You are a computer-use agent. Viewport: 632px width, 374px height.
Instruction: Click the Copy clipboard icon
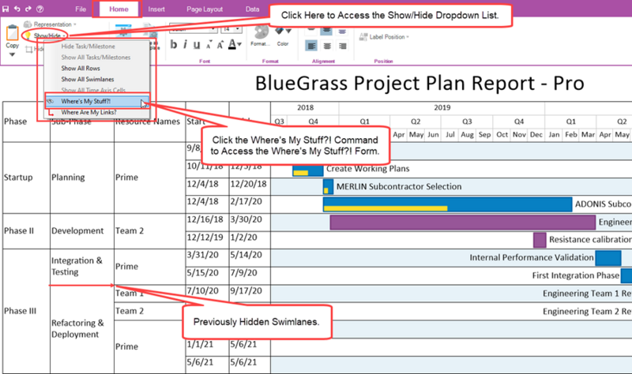click(x=12, y=33)
